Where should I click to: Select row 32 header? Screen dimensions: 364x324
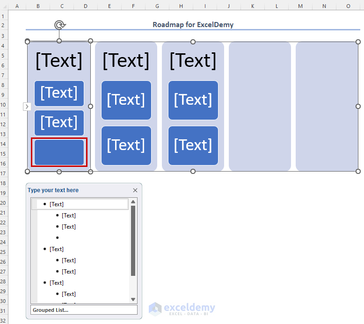pyautogui.click(x=3, y=321)
